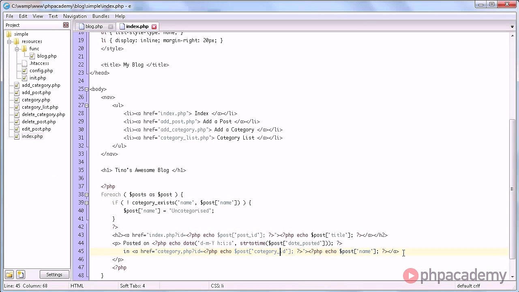Viewport: 519px width, 292px height.
Task: Click the 'Uncategorised' string on line 40
Action: [191, 211]
